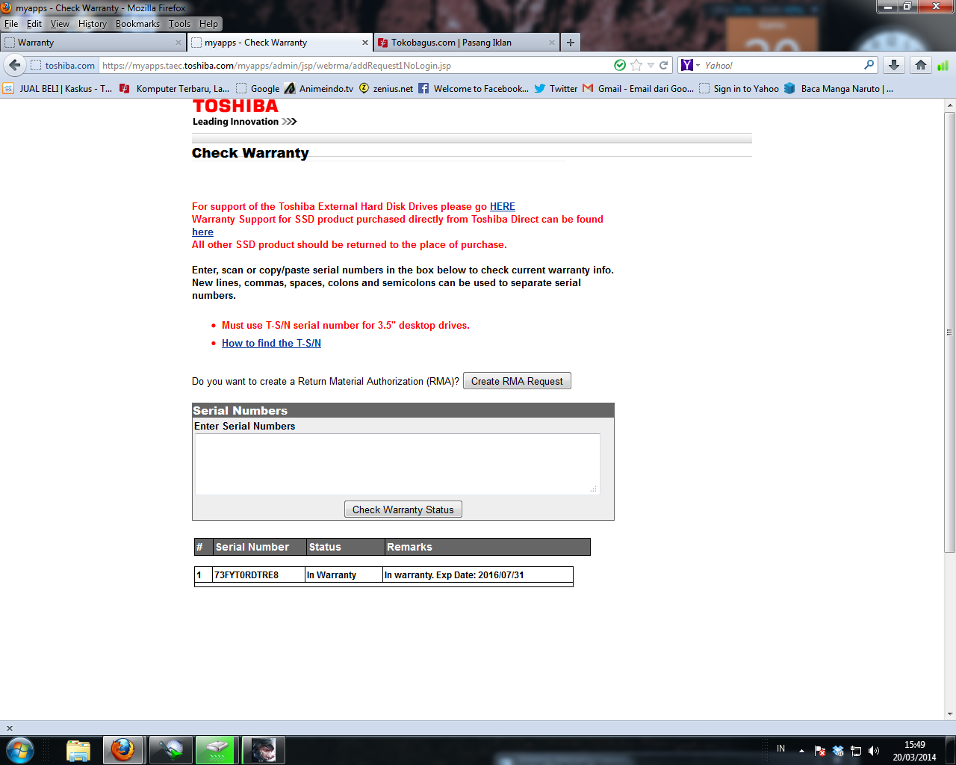Click the Enter Serial Numbers text area
The image size is (956, 765).
tap(397, 464)
